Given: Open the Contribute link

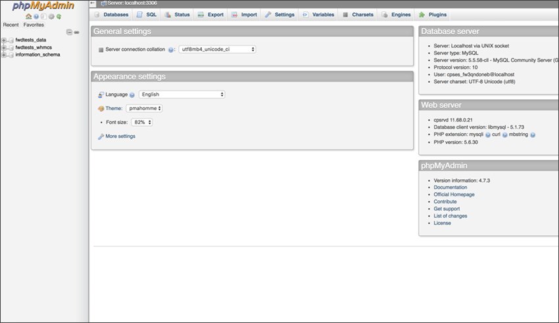Looking at the screenshot, I should tap(445, 202).
